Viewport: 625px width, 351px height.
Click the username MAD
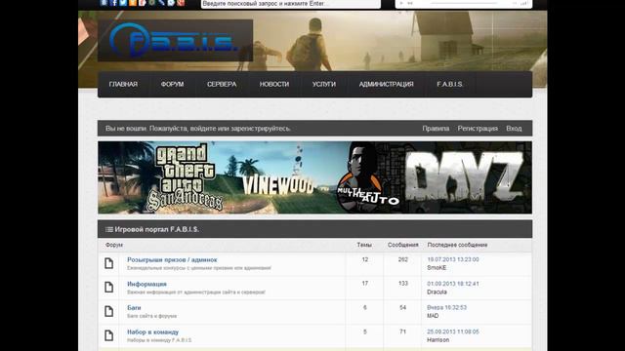pos(433,316)
